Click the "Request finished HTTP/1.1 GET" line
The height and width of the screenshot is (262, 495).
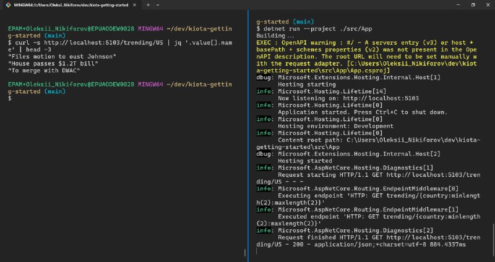click(x=368, y=241)
